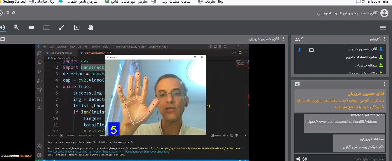This screenshot has height=161, width=392.
Task: Run the Python file with the play button
Action: pos(232,53)
